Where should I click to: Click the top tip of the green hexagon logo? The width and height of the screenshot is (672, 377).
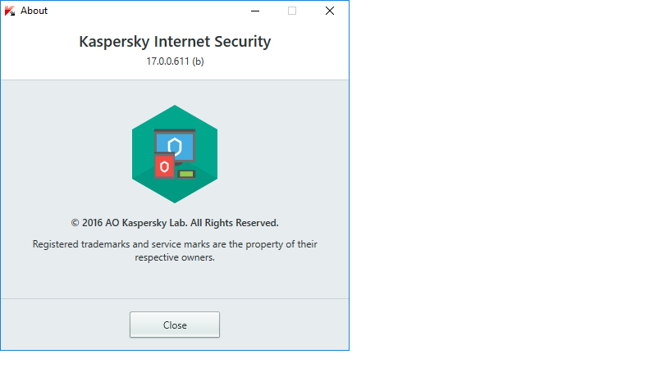pos(175,108)
